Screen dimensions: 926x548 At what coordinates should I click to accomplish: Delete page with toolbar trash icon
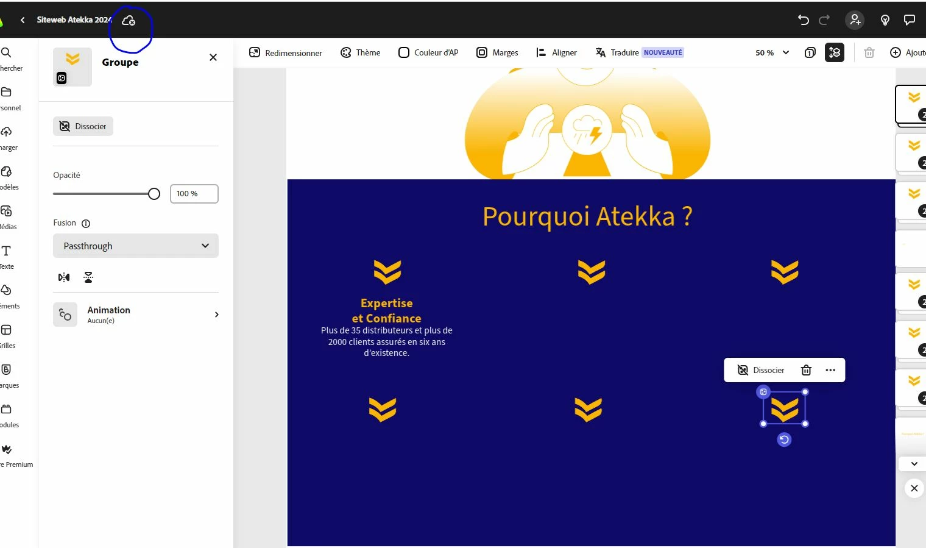pos(869,52)
